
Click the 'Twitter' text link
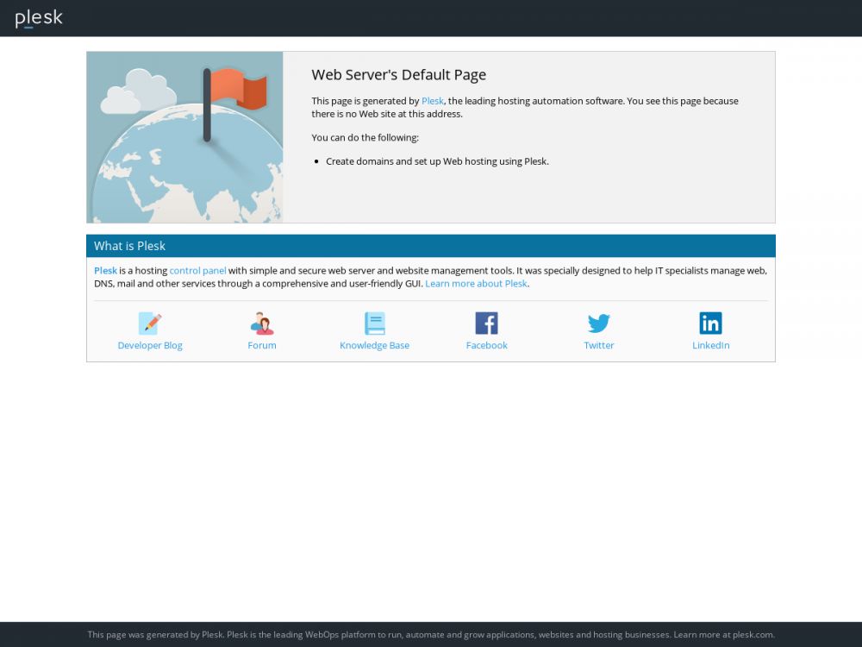(598, 345)
